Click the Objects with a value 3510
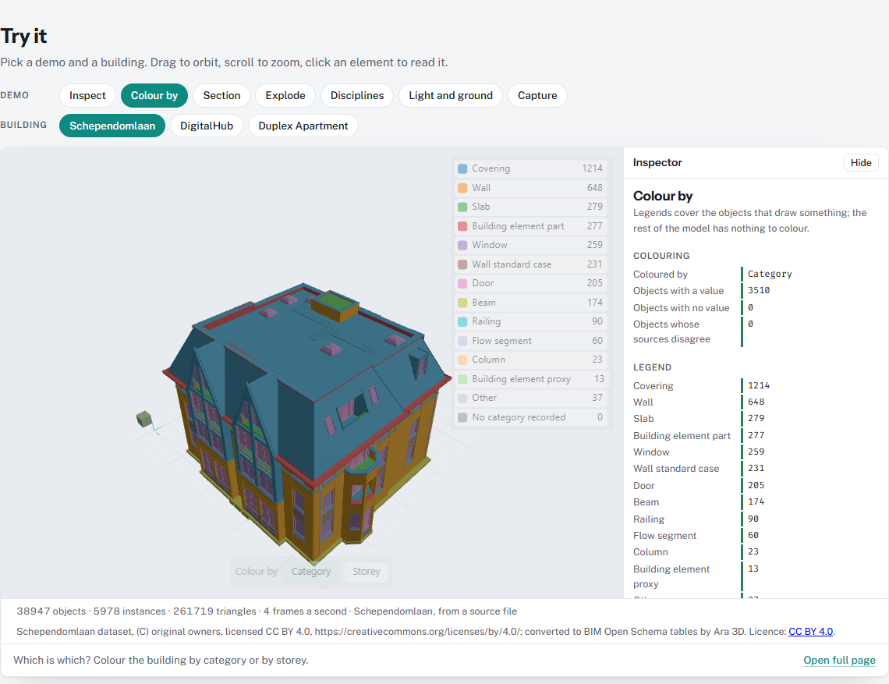 point(758,290)
